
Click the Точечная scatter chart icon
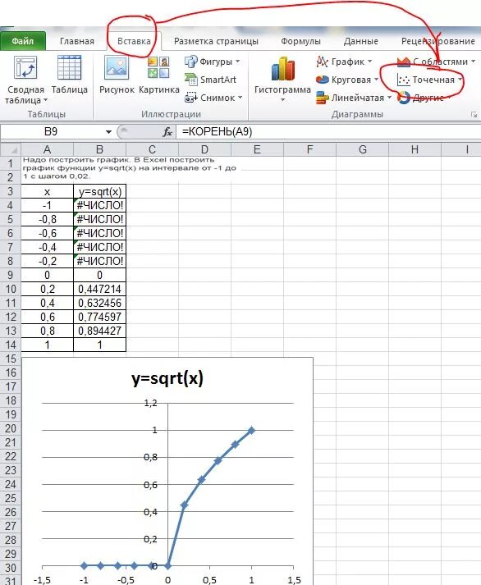click(404, 80)
